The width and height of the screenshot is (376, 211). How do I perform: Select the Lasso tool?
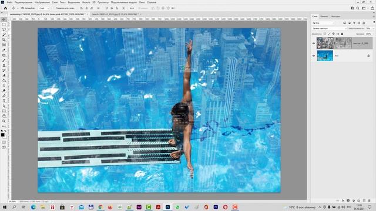[4, 30]
